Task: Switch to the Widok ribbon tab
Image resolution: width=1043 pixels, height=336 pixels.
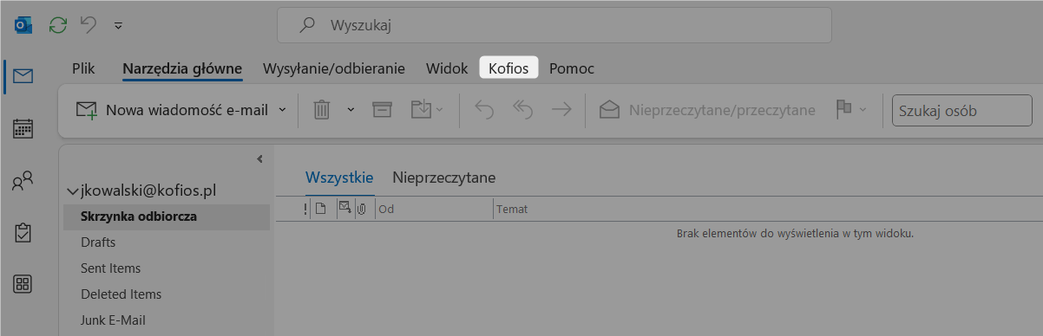Action: (x=447, y=68)
